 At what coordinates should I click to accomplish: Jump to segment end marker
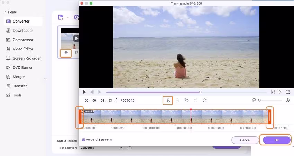point(280,92)
